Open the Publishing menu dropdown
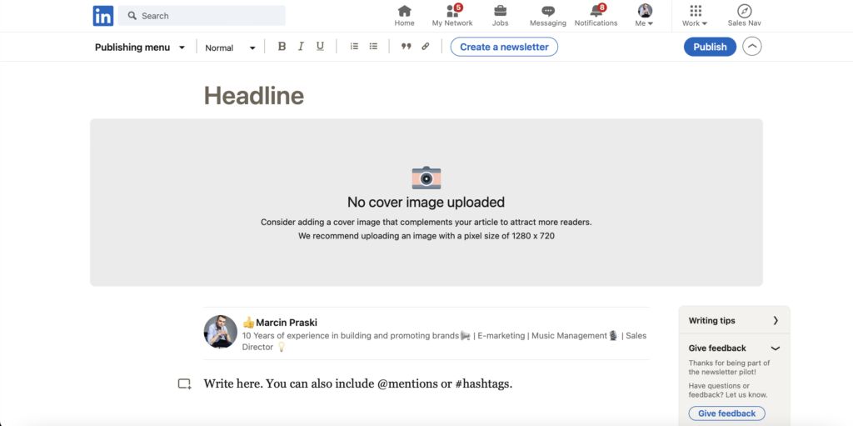This screenshot has width=853, height=426. tap(139, 48)
